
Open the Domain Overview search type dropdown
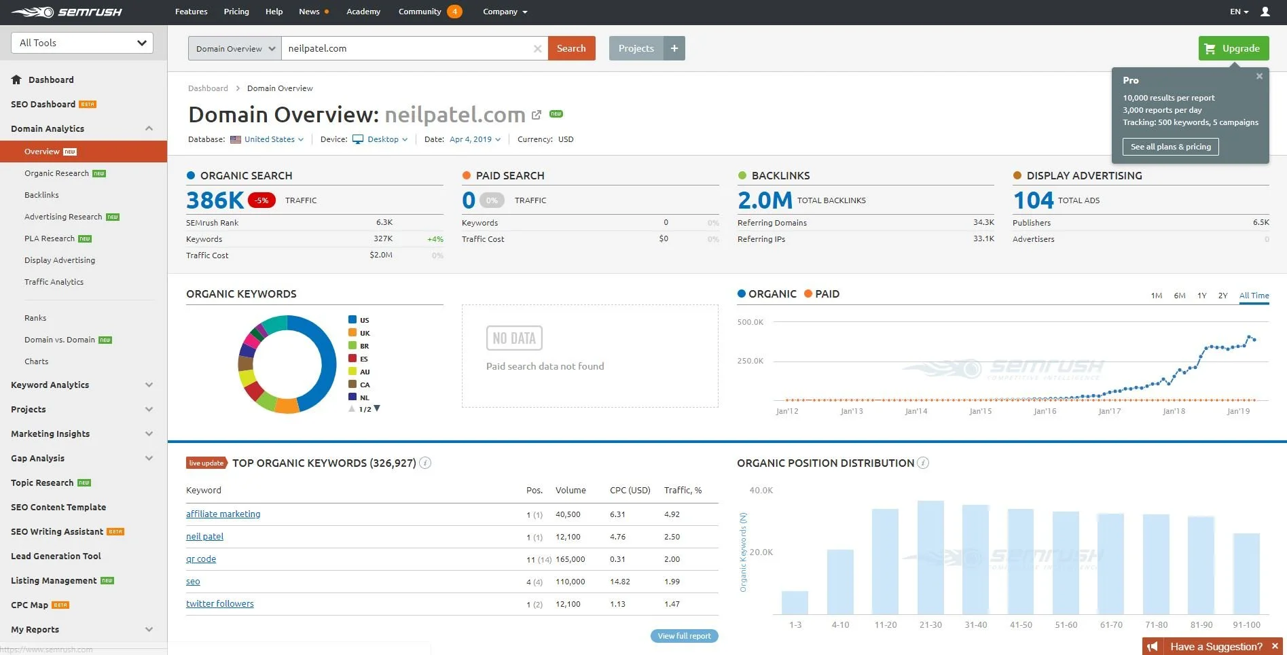coord(235,48)
